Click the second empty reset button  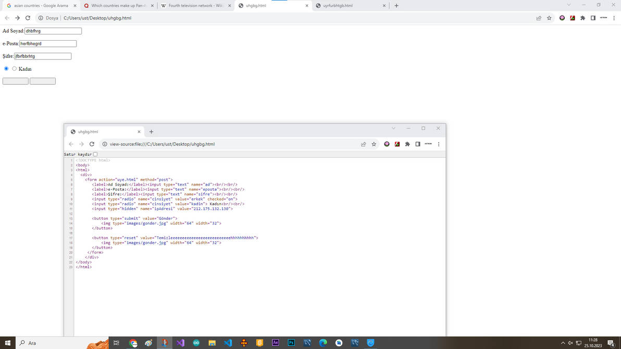(x=43, y=81)
